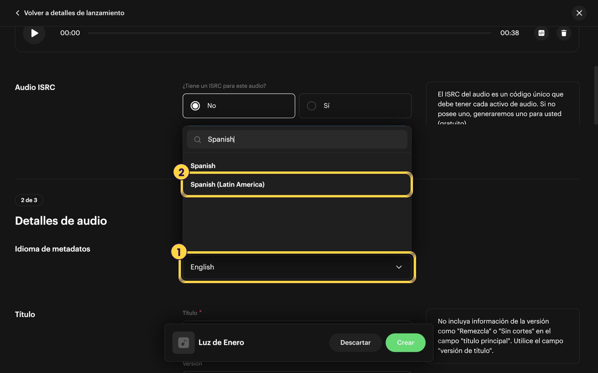Screen dimensions: 598x373
Task: Click the 00:00 elapsed time text
Action: (70, 33)
